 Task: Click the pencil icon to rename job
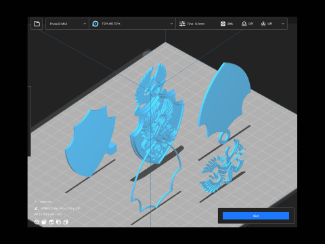[x=36, y=208]
